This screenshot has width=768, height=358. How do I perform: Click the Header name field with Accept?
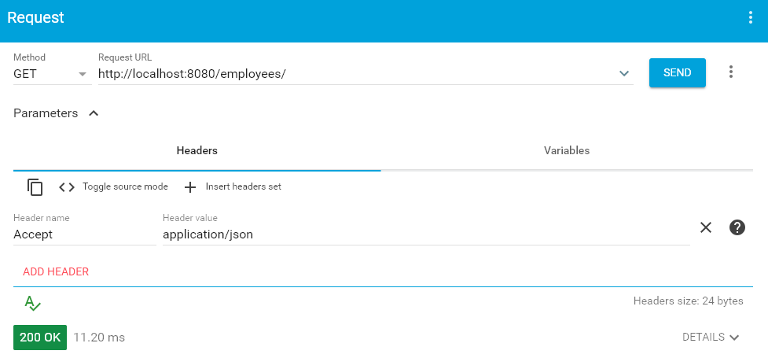pyautogui.click(x=85, y=234)
